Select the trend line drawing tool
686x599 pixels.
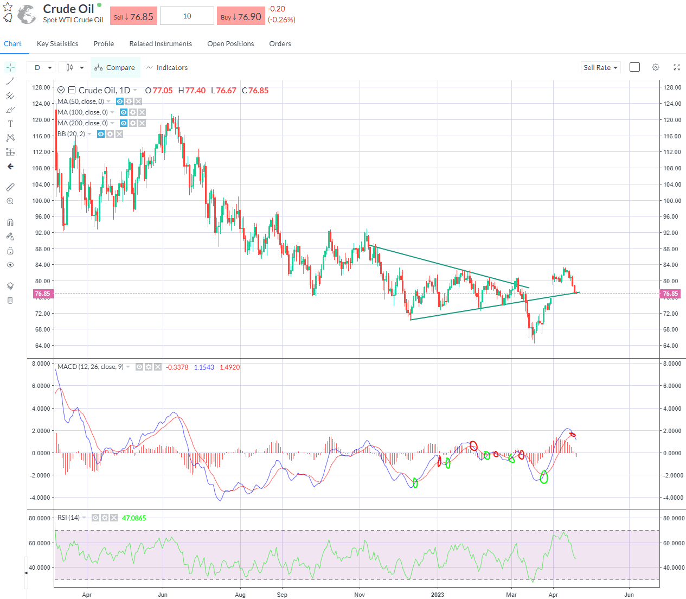[x=10, y=81]
